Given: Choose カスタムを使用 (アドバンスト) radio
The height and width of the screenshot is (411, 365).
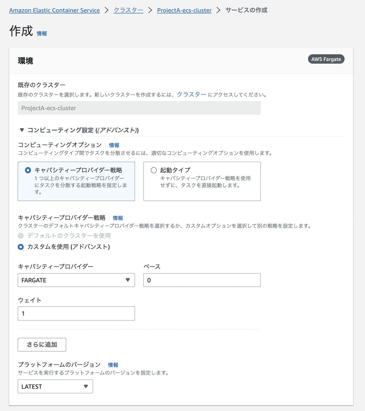Looking at the screenshot, I should point(21,247).
